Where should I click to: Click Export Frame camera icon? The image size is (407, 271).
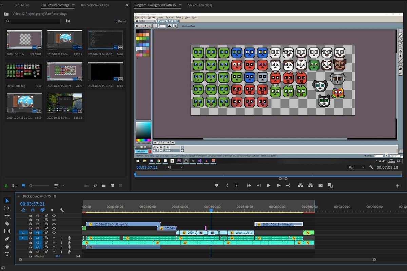point(321,185)
